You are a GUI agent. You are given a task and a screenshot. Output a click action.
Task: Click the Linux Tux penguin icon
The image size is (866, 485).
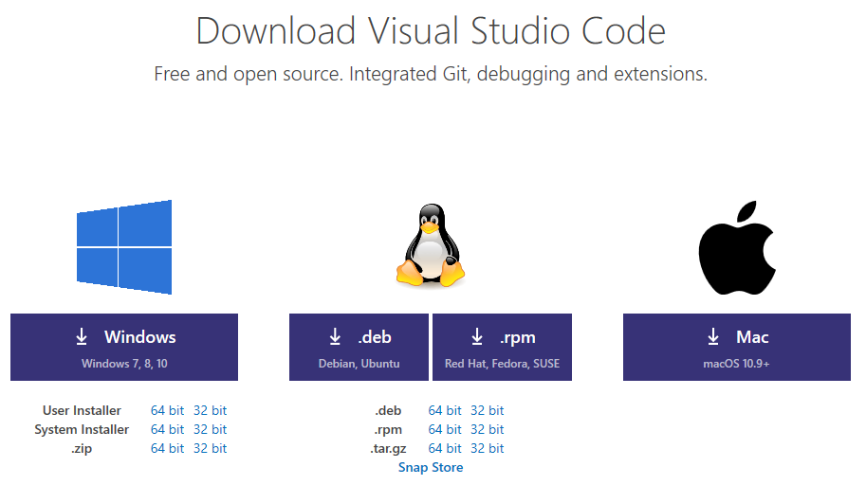[431, 245]
